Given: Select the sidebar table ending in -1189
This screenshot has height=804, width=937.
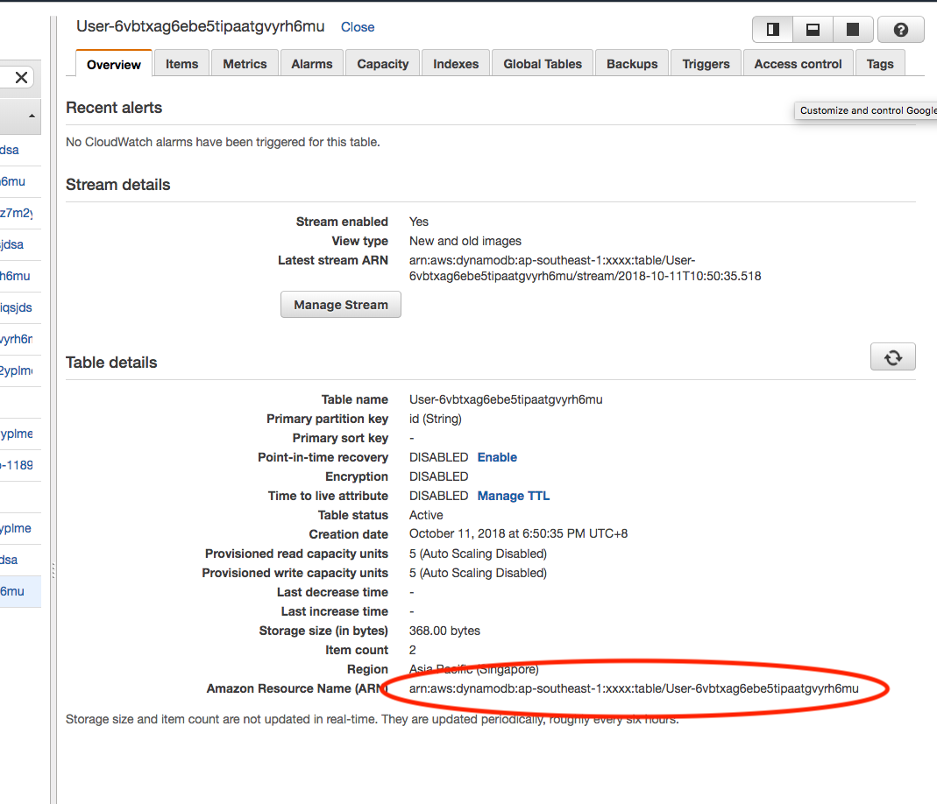Looking at the screenshot, I should [x=17, y=465].
